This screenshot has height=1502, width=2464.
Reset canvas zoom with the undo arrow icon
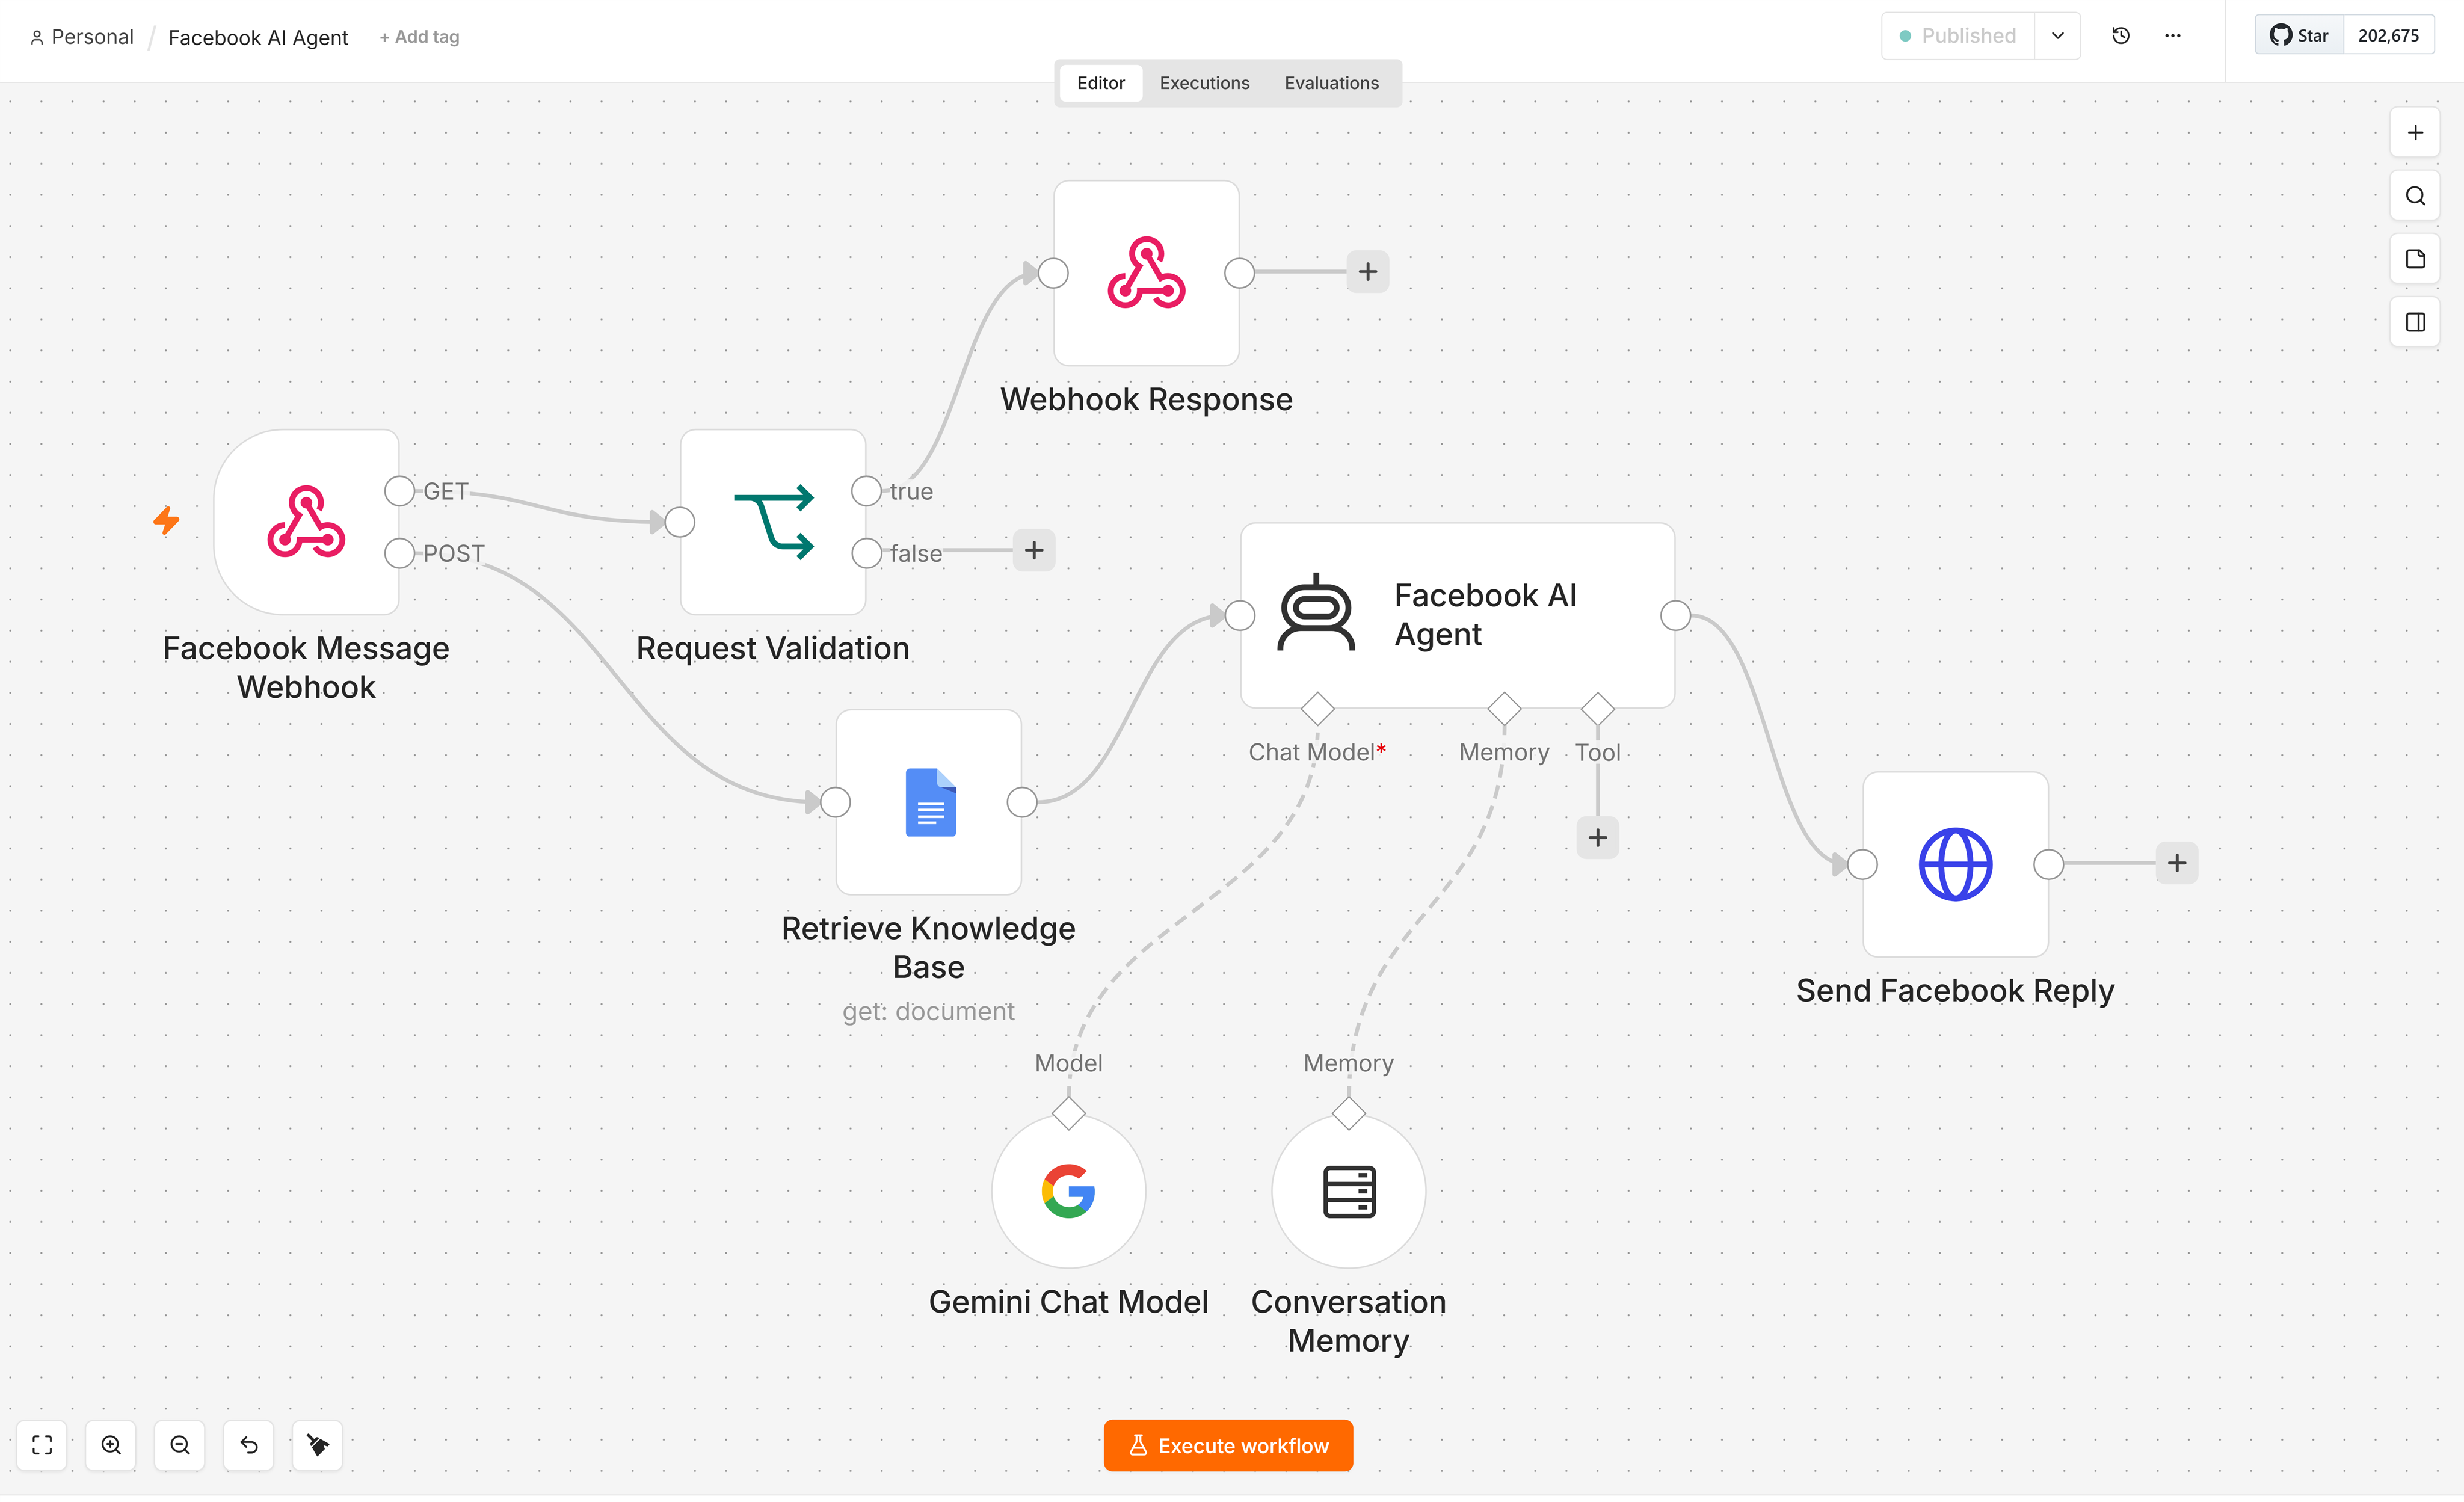249,1445
